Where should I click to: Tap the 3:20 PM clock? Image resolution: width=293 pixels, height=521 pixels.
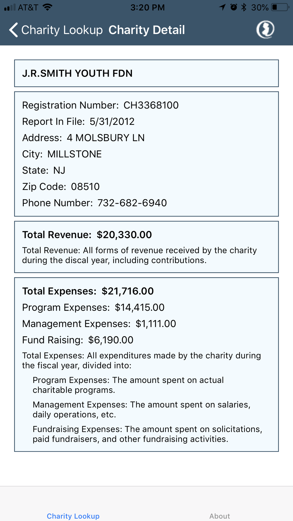[147, 7]
